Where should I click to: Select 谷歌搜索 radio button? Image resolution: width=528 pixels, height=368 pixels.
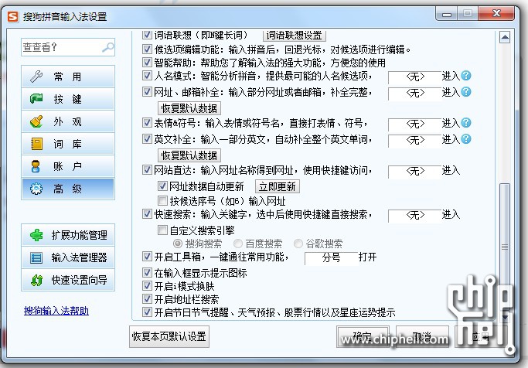pos(298,243)
